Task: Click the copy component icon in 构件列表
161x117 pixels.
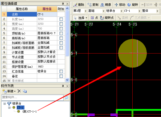Action: click(25, 91)
